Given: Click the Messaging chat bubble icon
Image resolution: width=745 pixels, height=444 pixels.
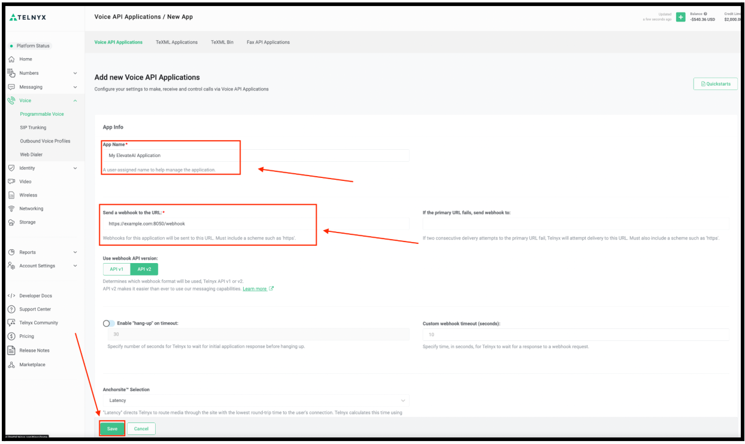Looking at the screenshot, I should [x=11, y=87].
